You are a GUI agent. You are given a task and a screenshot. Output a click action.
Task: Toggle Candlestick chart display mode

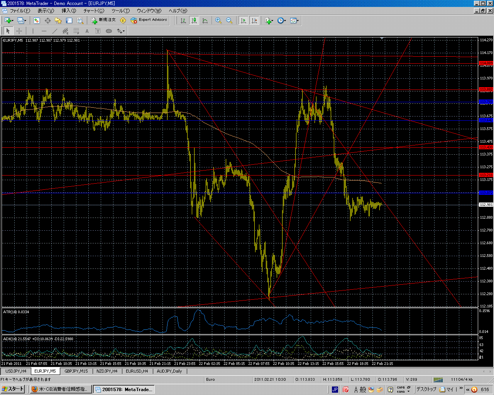(194, 20)
